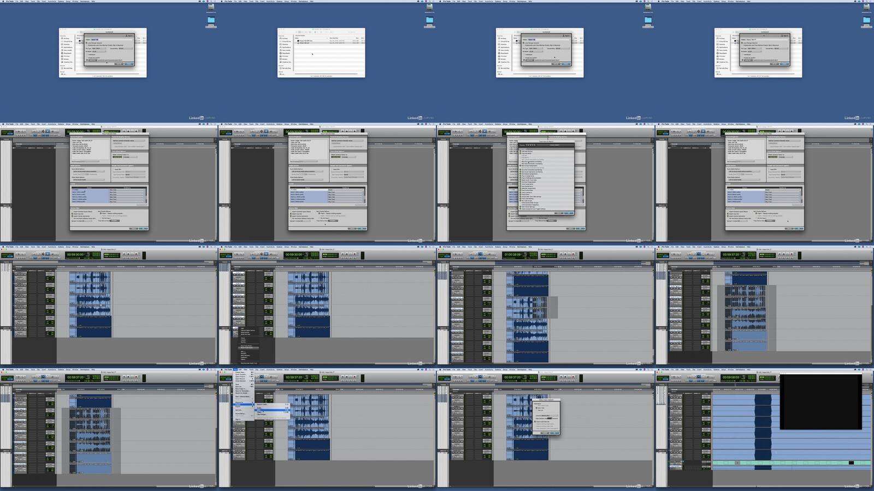874x491 pixels.
Task: Click the black video window
Action: 820,402
